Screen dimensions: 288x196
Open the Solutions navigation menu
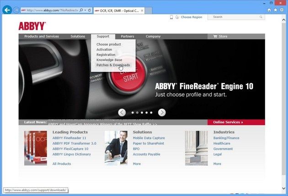[78, 37]
